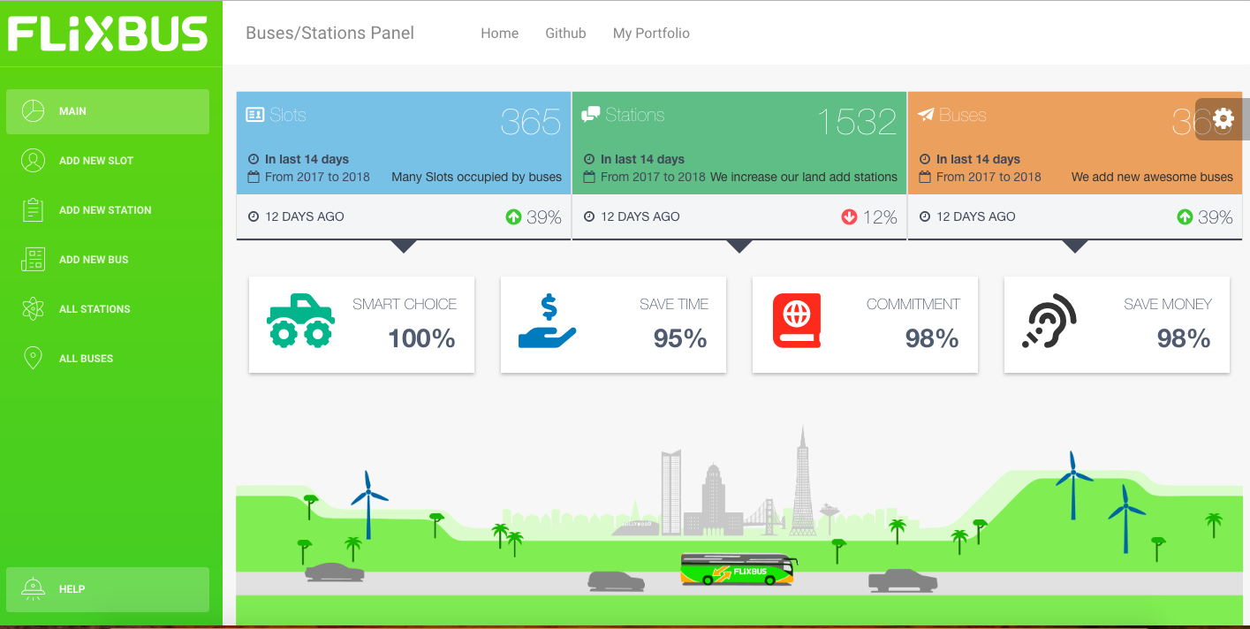Click the alarm bell icon on Help

[33, 588]
